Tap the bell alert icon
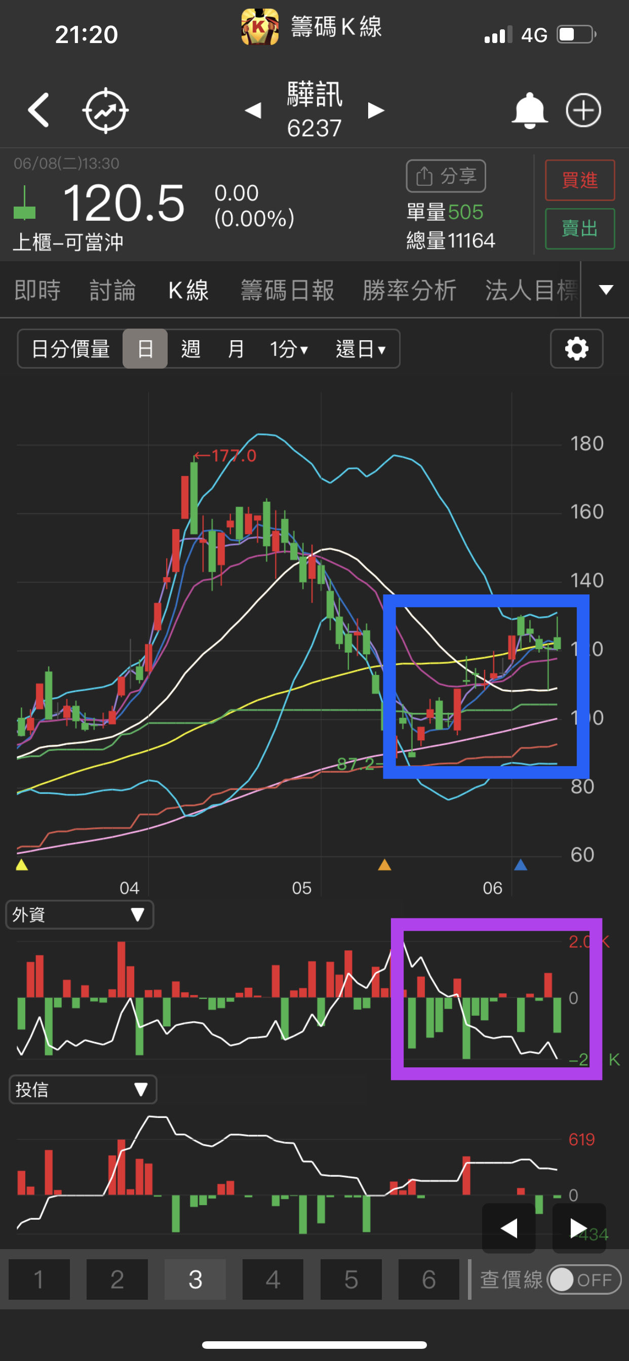 [x=529, y=110]
